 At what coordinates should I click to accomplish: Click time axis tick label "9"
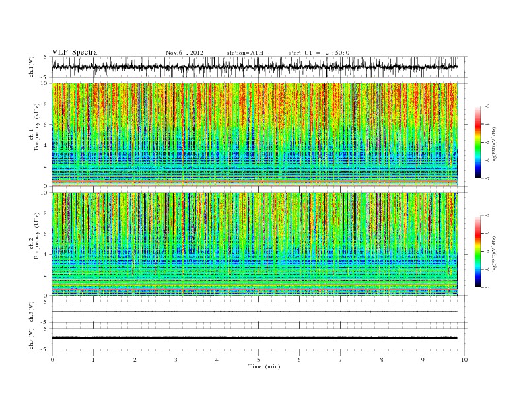pyautogui.click(x=423, y=360)
